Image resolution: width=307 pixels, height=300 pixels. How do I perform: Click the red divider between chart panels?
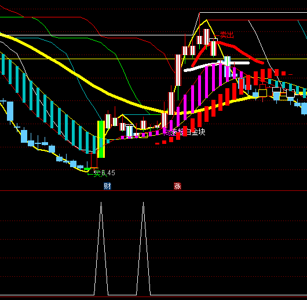[x=153, y=190]
